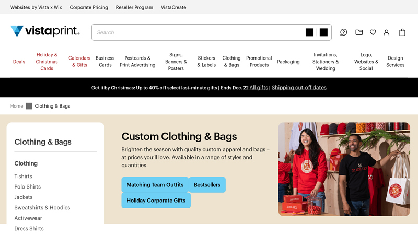Open Clothing & Bags nav menu
The width and height of the screenshot is (418, 235).
click(x=231, y=62)
